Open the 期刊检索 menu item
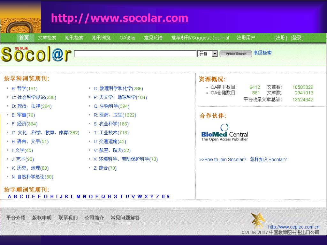 tap(74, 38)
